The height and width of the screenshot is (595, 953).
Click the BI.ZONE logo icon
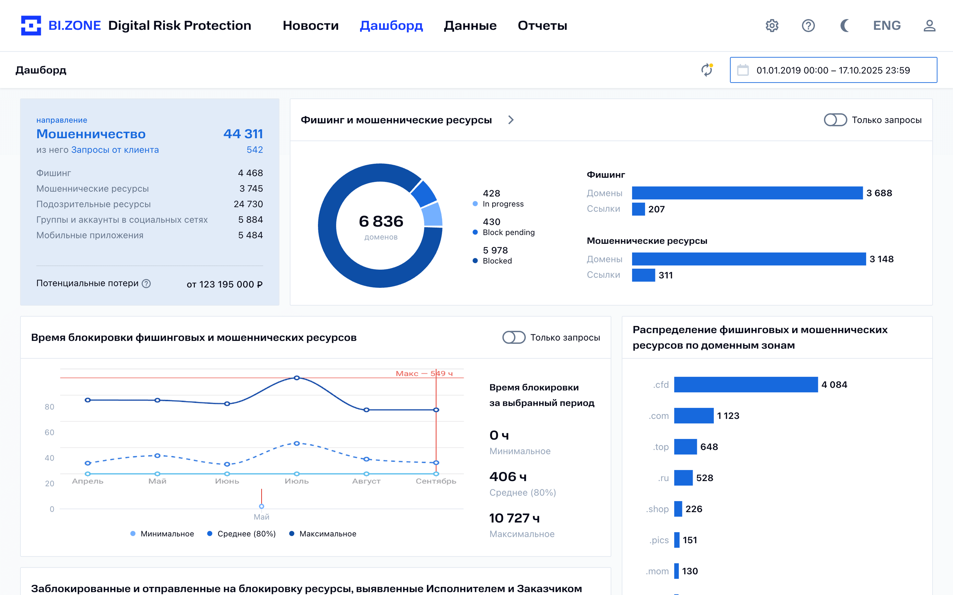[31, 26]
